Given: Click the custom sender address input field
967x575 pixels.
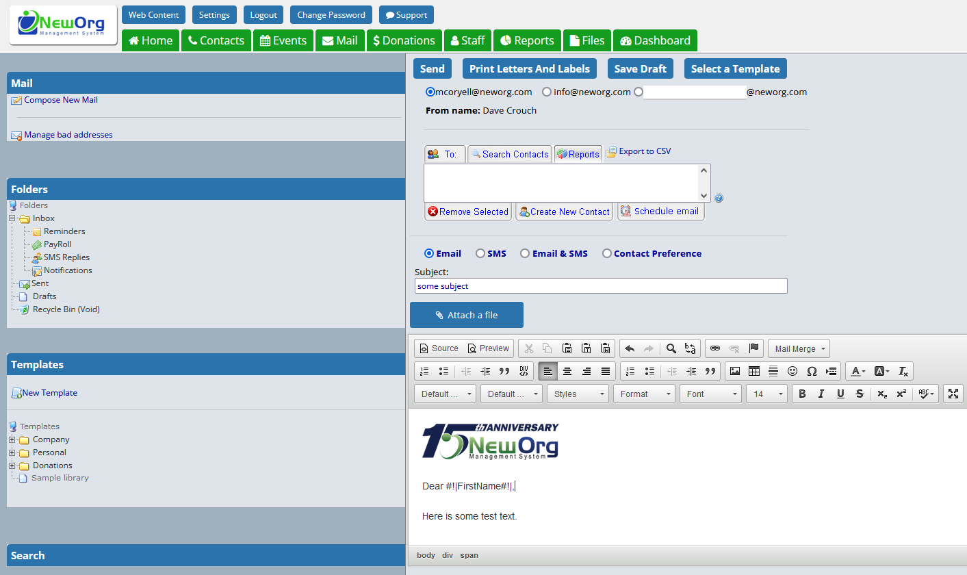Looking at the screenshot, I should point(695,92).
